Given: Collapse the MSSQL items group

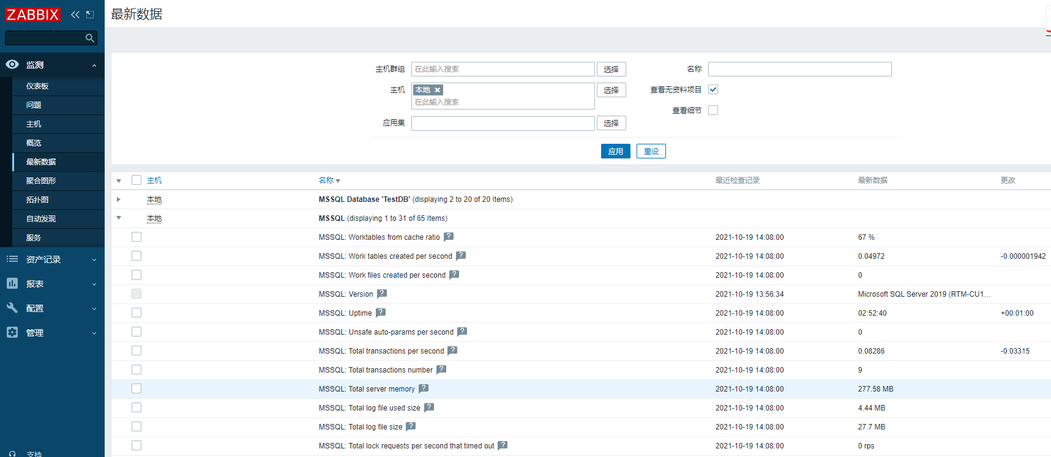Looking at the screenshot, I should point(119,218).
